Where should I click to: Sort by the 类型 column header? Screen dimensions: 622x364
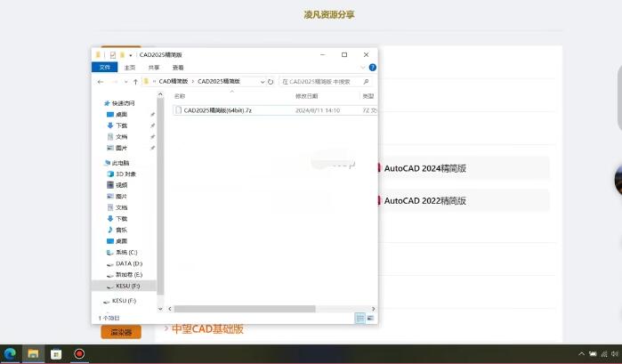coord(368,96)
